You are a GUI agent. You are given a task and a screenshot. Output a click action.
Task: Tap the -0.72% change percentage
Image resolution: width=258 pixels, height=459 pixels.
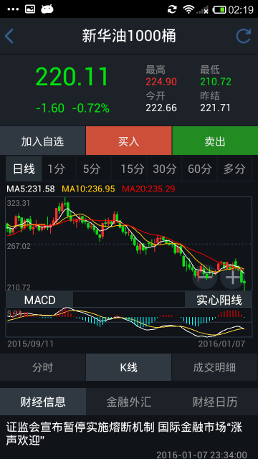point(91,108)
